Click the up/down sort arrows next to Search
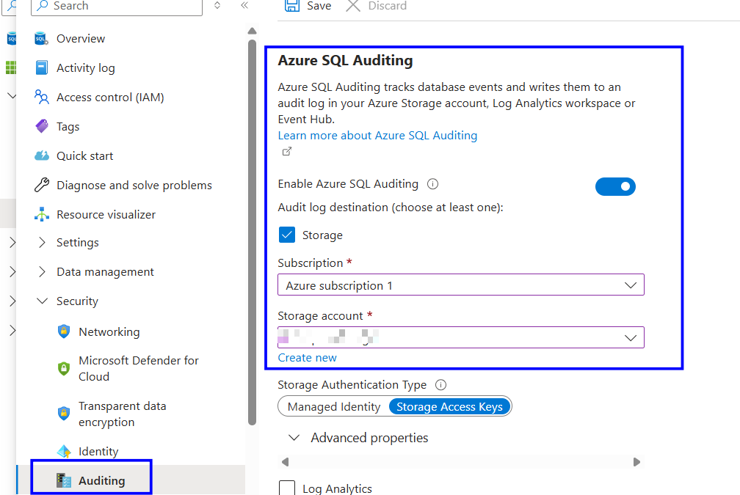The image size is (740, 495). pyautogui.click(x=217, y=5)
